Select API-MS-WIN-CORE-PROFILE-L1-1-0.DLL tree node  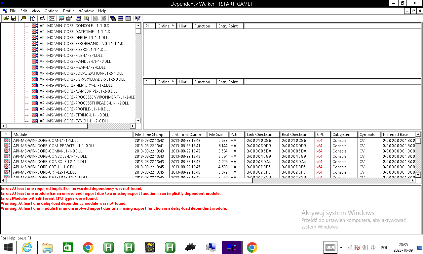pyautogui.click(x=75, y=109)
